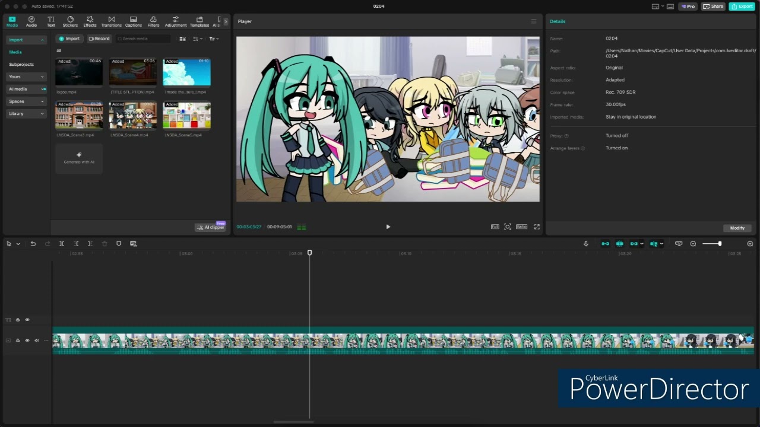Screen dimensions: 760x427
Task: Zoom in the timeline
Action: pos(750,244)
